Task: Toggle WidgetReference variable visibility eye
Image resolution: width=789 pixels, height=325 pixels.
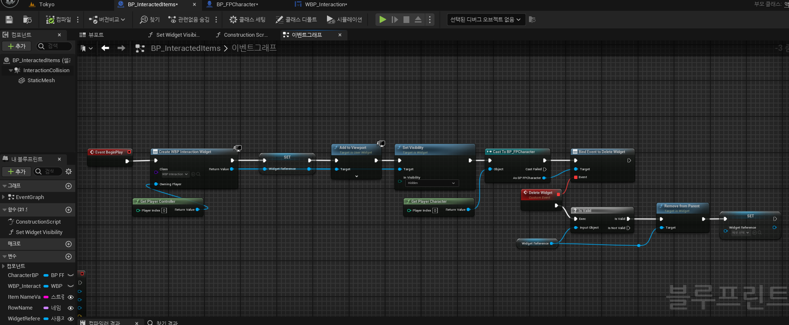Action: 71,319
